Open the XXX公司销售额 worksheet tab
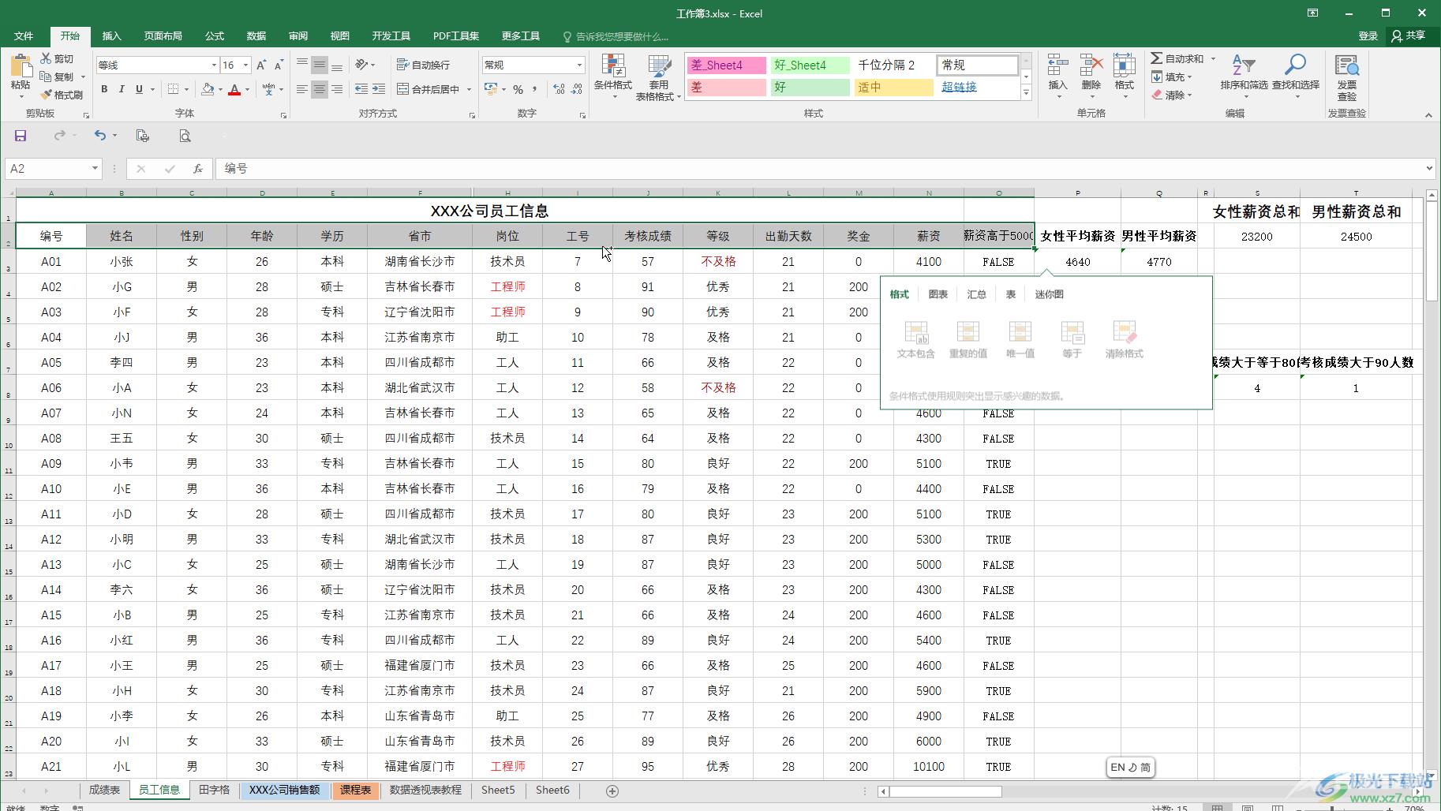This screenshot has height=811, width=1441. (284, 790)
